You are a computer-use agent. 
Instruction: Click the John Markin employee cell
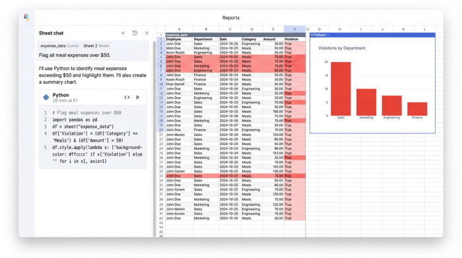[x=179, y=209]
